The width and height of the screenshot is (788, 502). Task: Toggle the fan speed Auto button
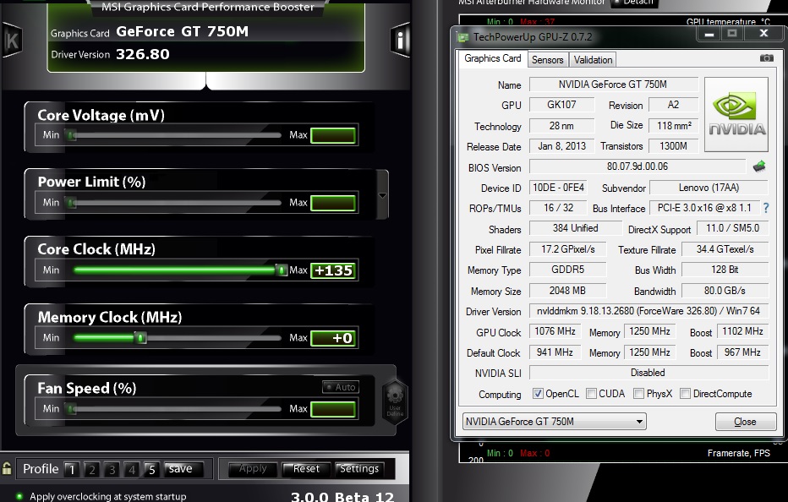click(x=341, y=387)
